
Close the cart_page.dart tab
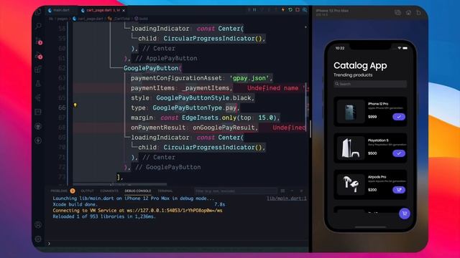pyautogui.click(x=124, y=10)
